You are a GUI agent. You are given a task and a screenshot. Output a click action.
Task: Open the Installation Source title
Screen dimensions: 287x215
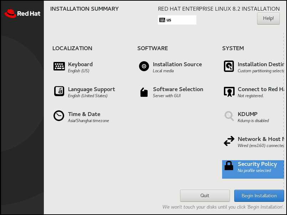click(177, 64)
